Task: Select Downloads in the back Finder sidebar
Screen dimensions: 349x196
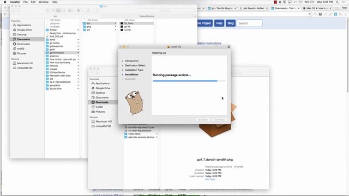Action: (23, 44)
